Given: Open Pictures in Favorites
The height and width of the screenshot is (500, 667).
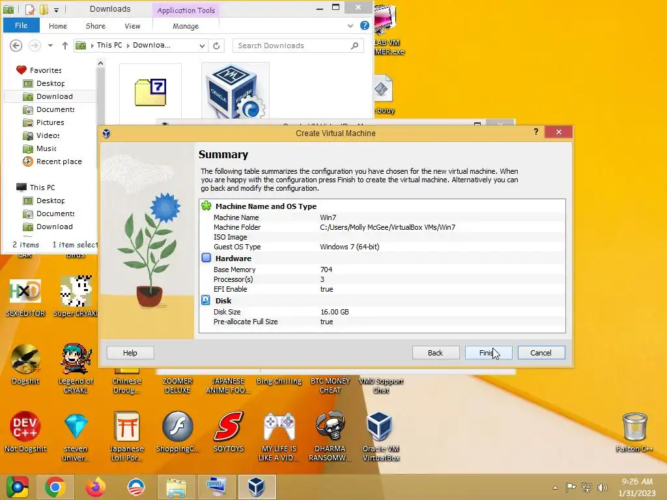Looking at the screenshot, I should (50, 122).
